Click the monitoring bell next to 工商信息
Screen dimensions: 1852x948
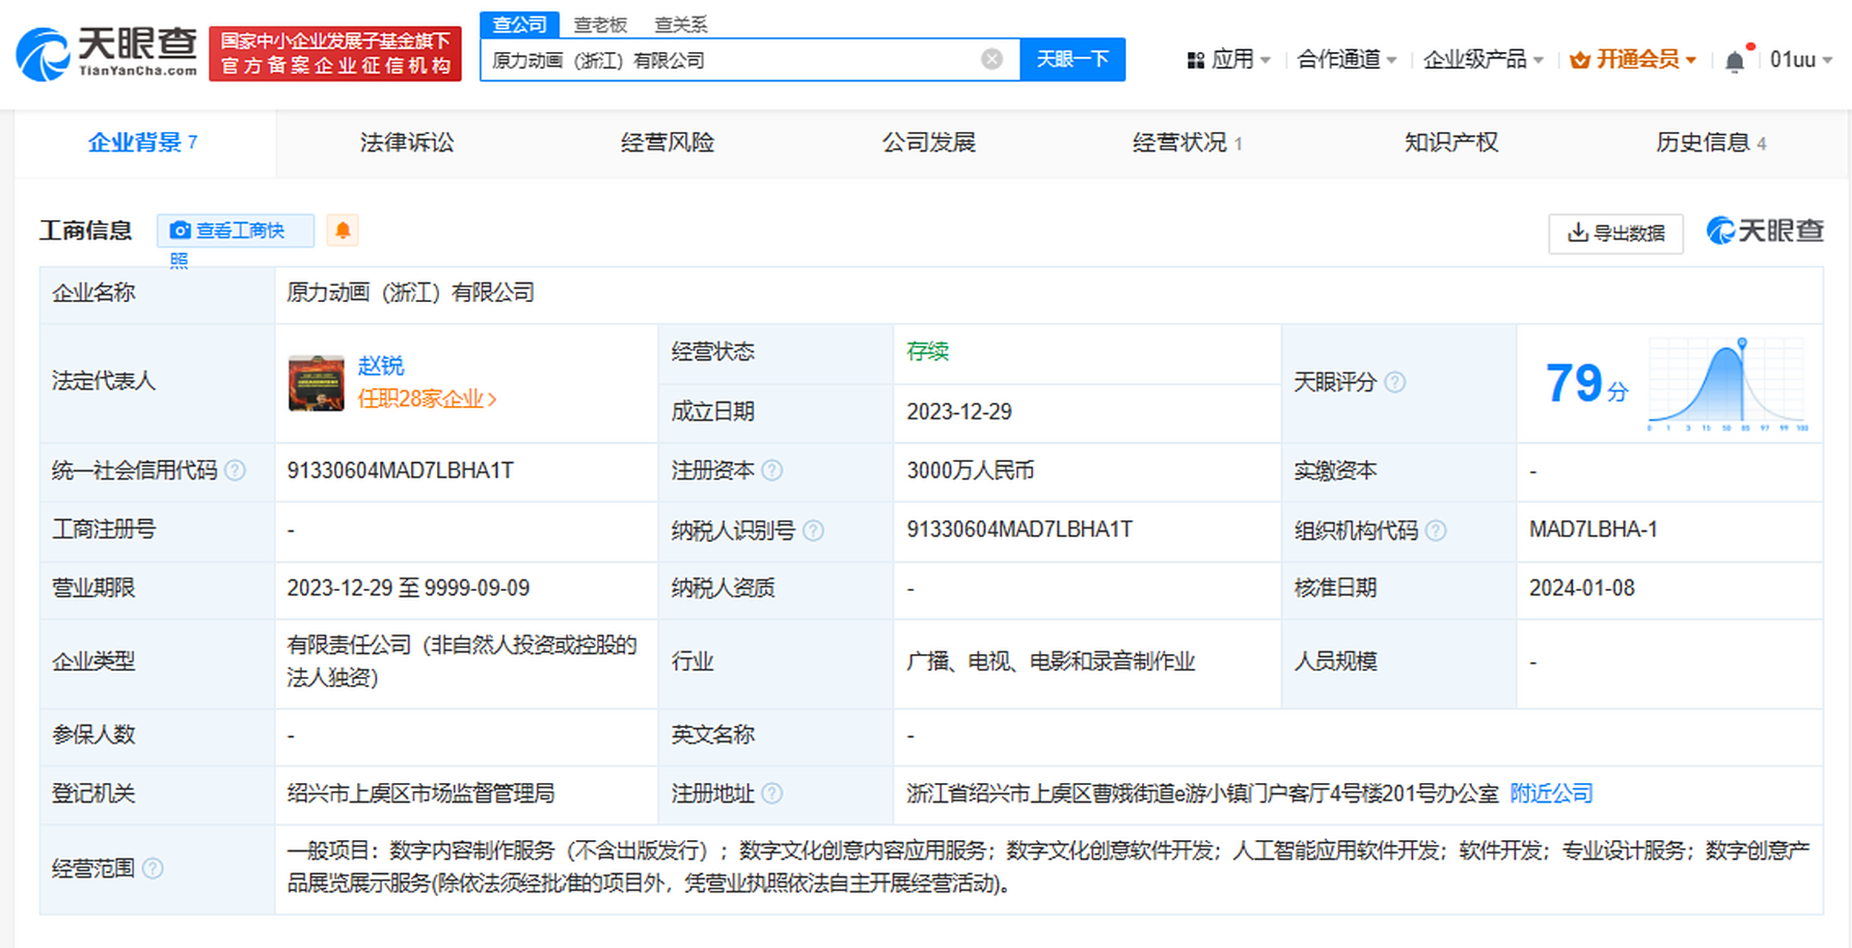pyautogui.click(x=341, y=230)
